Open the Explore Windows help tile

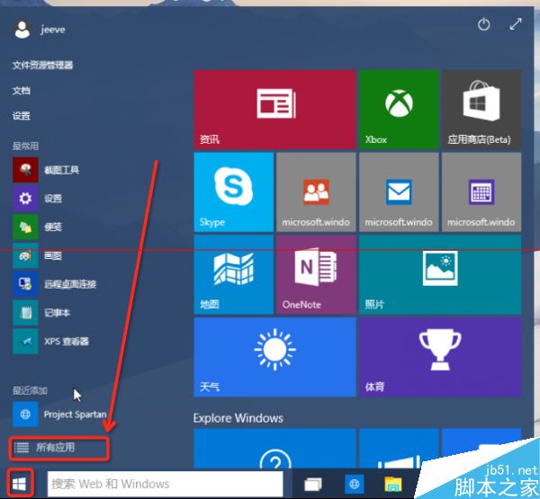click(x=274, y=450)
